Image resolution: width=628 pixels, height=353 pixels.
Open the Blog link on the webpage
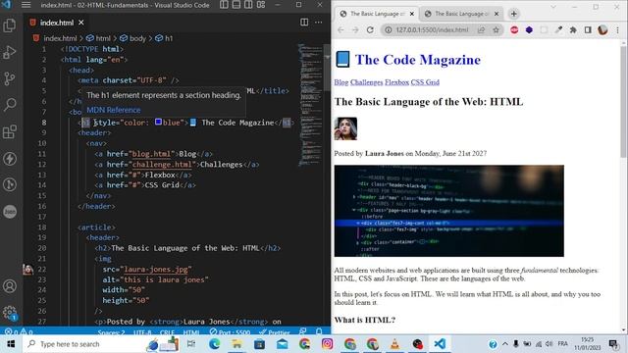[341, 82]
